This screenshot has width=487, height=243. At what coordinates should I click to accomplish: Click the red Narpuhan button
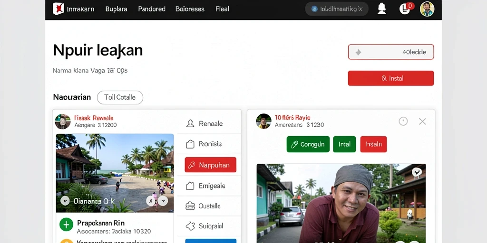(x=210, y=165)
